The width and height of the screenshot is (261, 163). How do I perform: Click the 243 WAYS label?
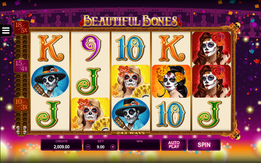[x=131, y=133]
